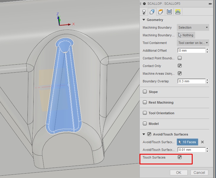Click the SCALLOP : SCALLOP3 dialog title
The height and width of the screenshot is (178, 216).
point(164,4)
